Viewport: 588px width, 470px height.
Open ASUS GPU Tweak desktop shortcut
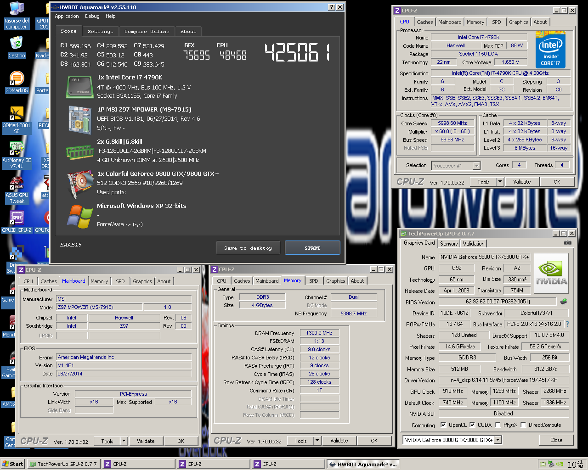(x=17, y=190)
